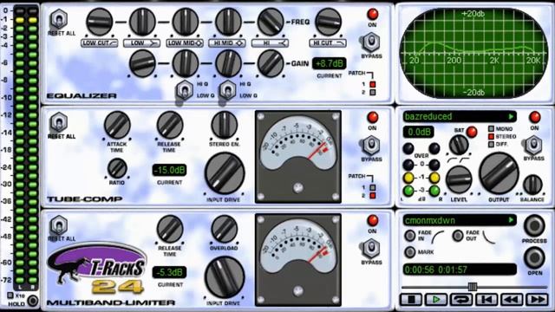Open the cmonmxdwn file menu arrow
The height and width of the screenshot is (312, 555).
(511, 220)
